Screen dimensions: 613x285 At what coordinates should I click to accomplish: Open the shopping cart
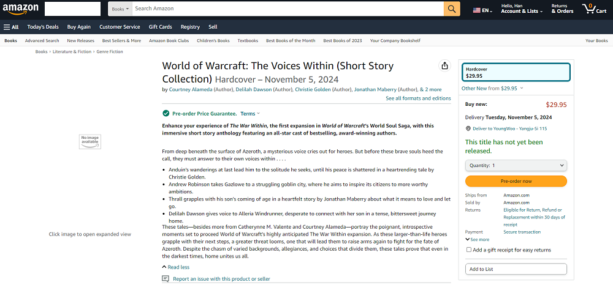click(x=594, y=9)
